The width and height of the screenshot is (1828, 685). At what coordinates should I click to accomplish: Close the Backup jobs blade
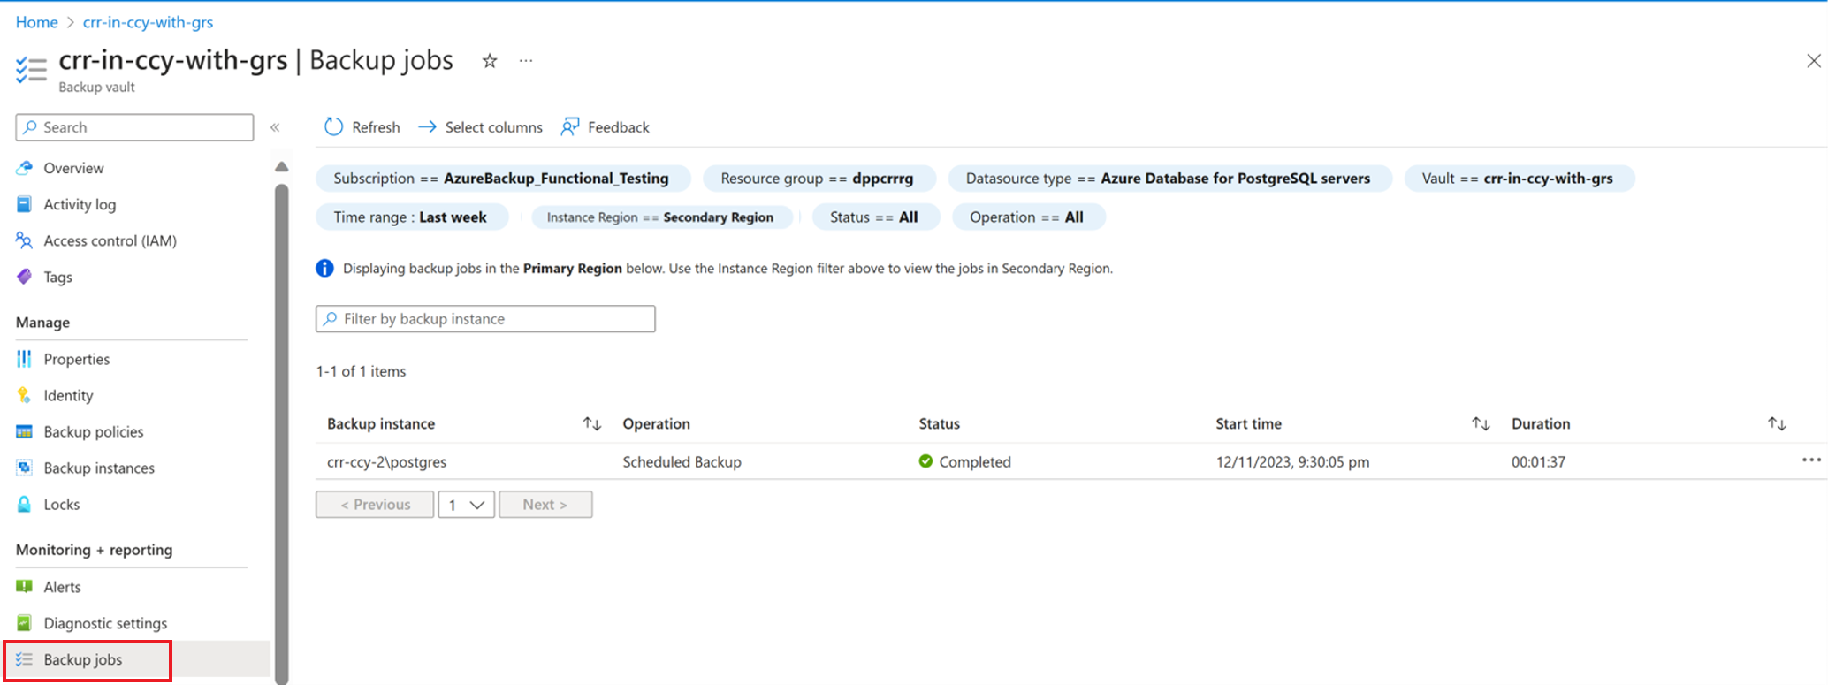click(x=1814, y=61)
